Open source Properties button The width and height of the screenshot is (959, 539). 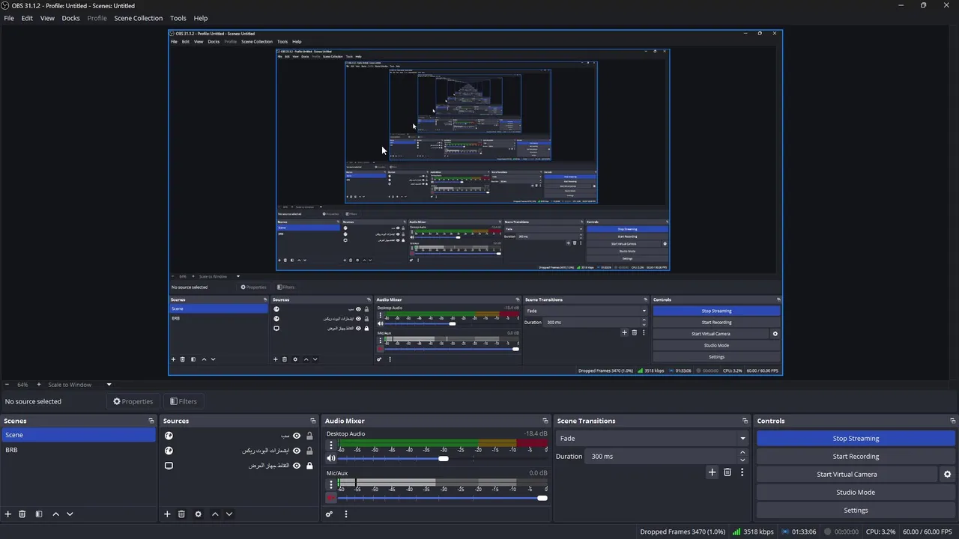(133, 401)
